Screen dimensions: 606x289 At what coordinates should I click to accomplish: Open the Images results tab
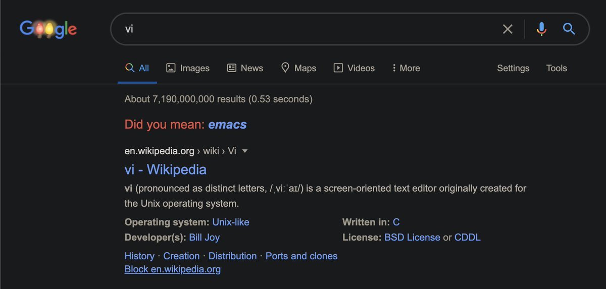188,68
